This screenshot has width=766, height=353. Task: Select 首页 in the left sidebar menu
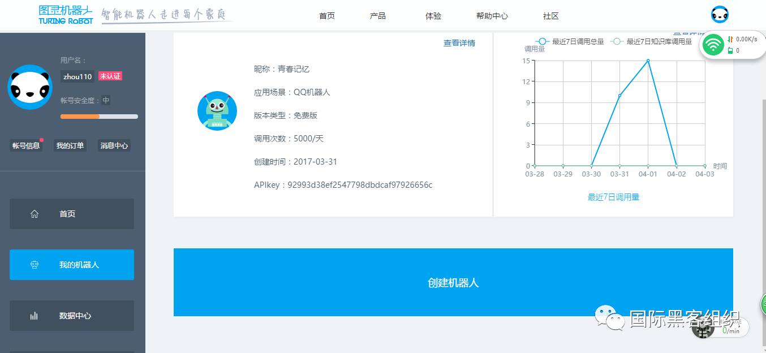(72, 214)
